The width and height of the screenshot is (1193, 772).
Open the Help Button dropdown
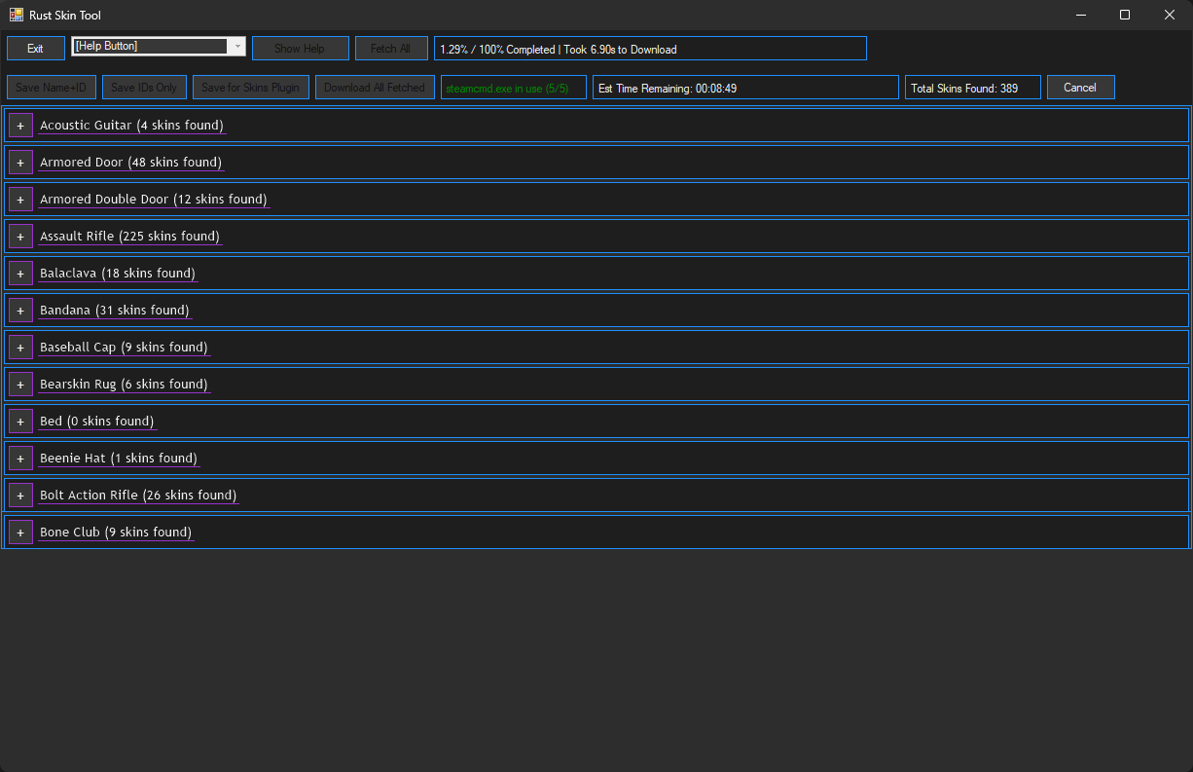(x=236, y=47)
